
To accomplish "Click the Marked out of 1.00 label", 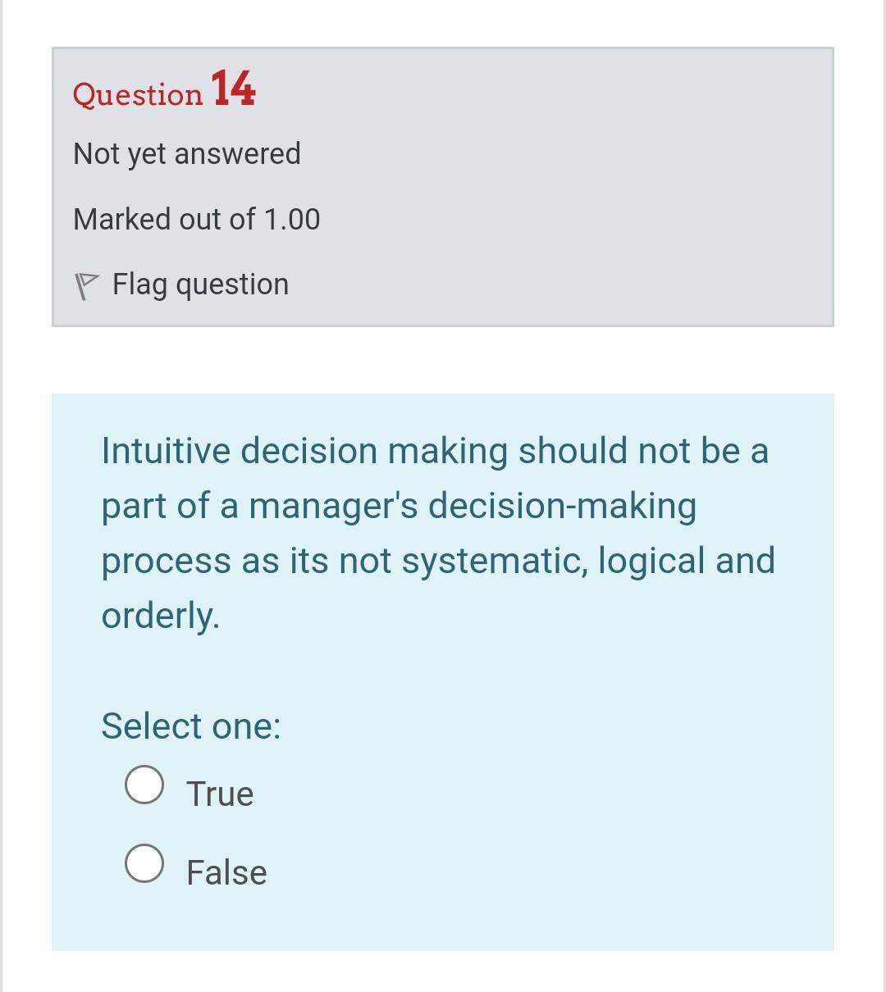I will tap(197, 219).
